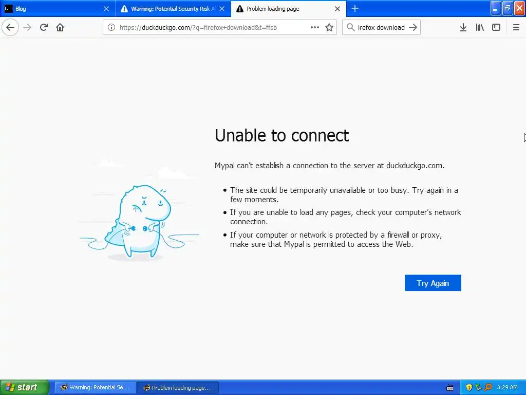Reload the current page
This screenshot has height=395, width=526.
[x=44, y=27]
